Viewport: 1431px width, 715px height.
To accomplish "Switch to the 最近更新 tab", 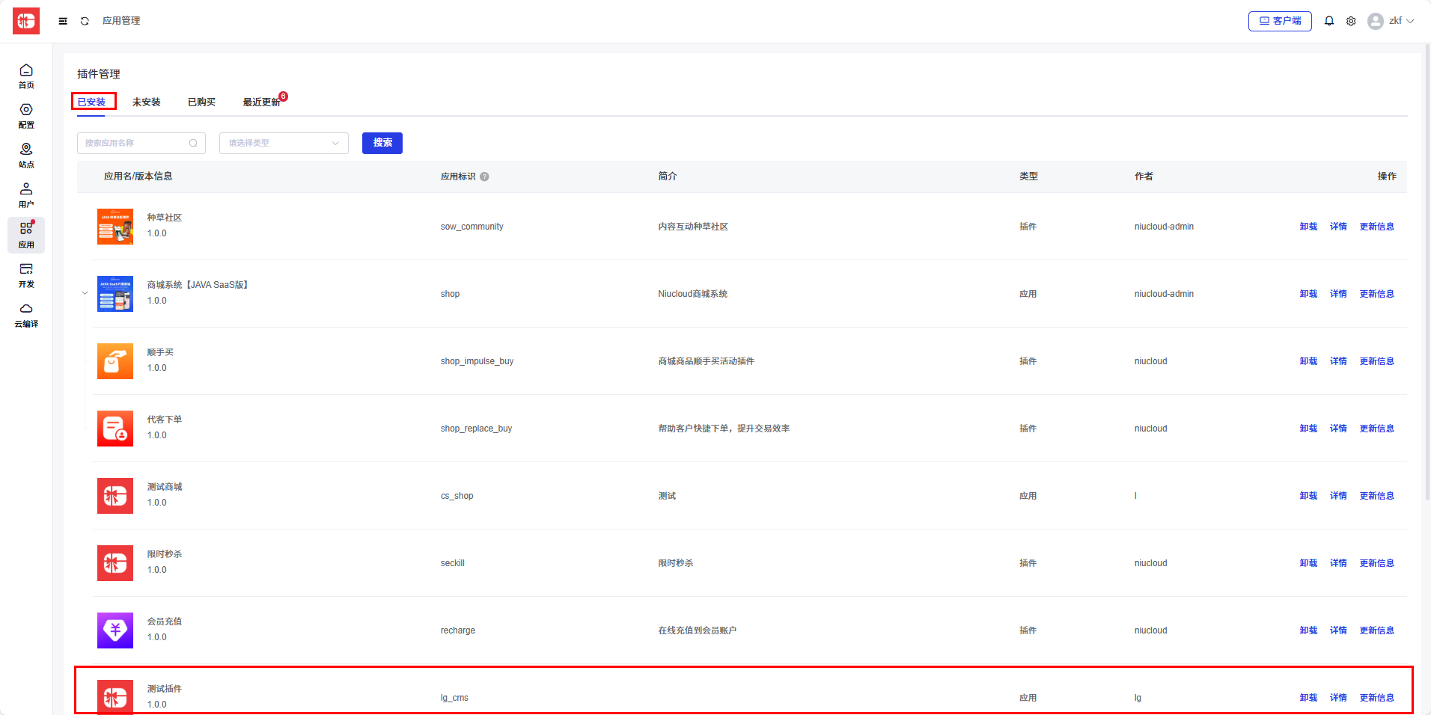I will tap(261, 102).
